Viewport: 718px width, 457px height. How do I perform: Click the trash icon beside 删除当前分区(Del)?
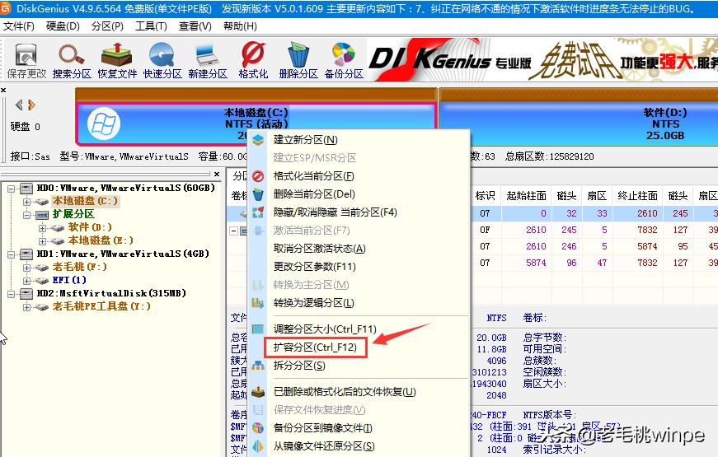258,194
